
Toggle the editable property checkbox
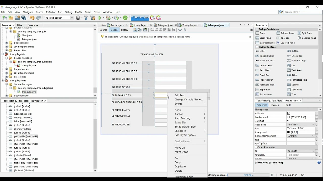click(x=289, y=113)
